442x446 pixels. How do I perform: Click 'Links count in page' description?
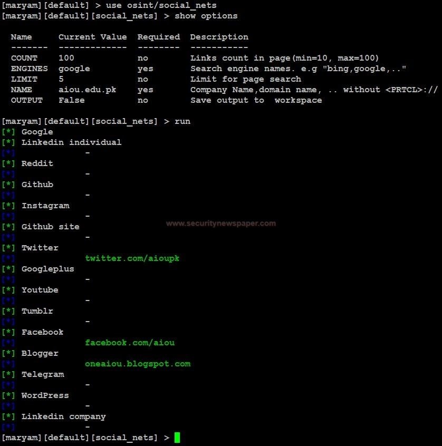[285, 58]
